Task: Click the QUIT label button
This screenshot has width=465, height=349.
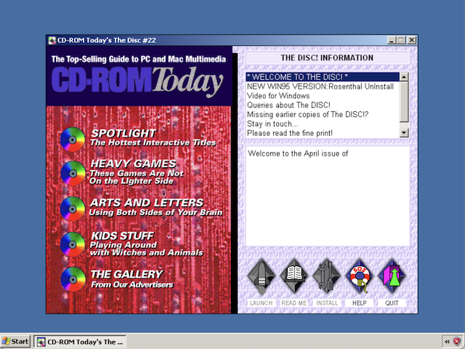Action: tap(392, 303)
